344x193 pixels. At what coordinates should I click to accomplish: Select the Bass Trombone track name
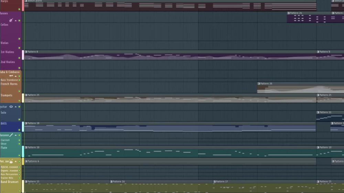(x=9, y=80)
